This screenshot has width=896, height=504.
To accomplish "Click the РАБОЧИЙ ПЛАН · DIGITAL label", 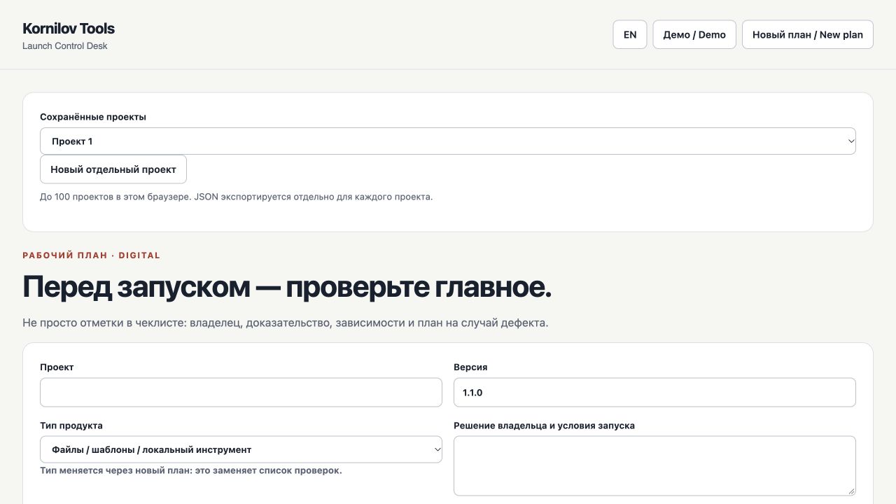I will (x=92, y=255).
